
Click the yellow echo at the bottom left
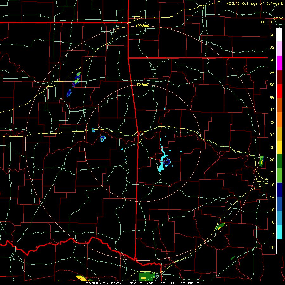coord(82,278)
